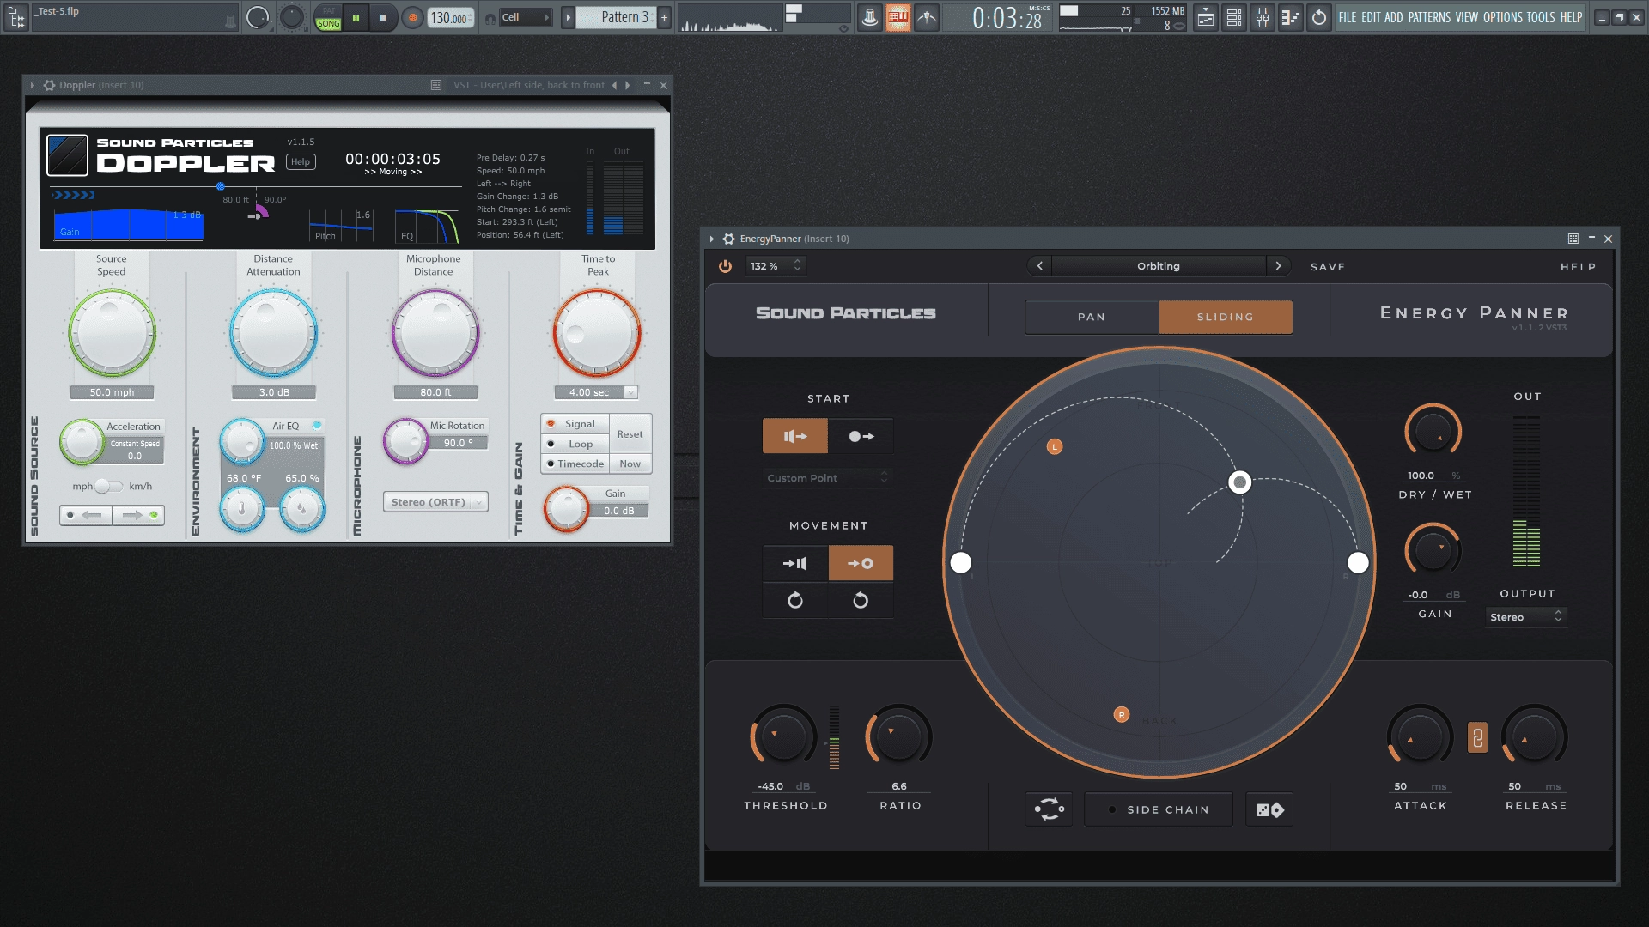Select the fixed-position start mode icon
1649x927 pixels.
click(795, 436)
